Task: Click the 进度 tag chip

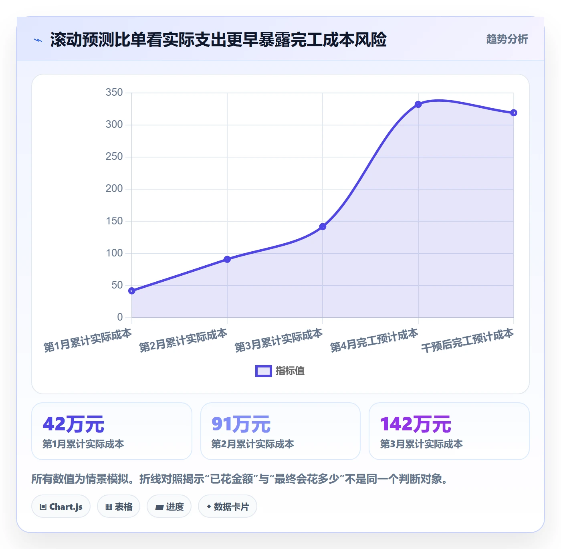Action: pyautogui.click(x=169, y=507)
